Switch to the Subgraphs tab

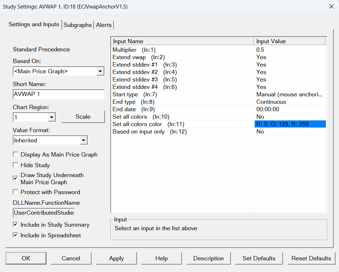click(x=78, y=25)
